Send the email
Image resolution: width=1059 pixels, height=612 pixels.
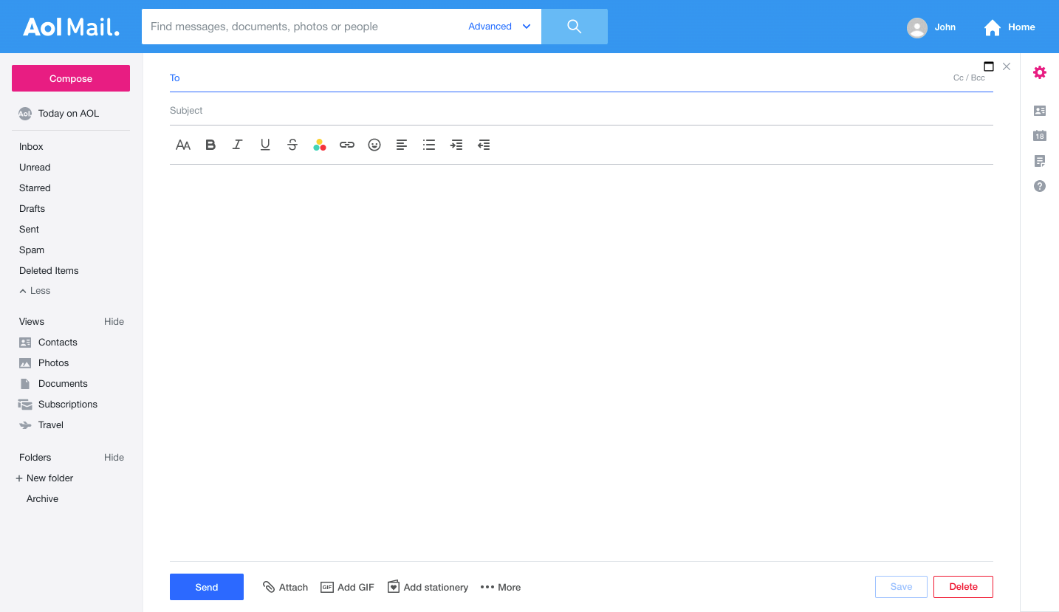click(x=207, y=587)
